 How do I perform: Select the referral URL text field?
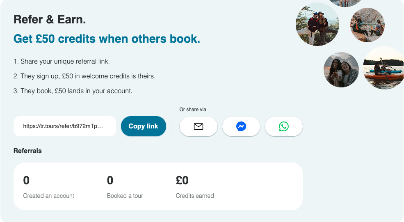(x=65, y=126)
